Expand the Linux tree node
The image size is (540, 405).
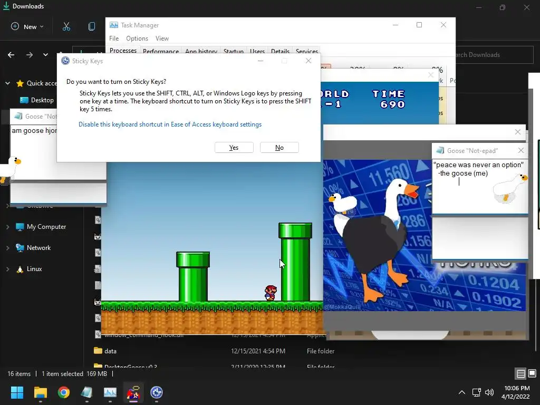(x=7, y=269)
